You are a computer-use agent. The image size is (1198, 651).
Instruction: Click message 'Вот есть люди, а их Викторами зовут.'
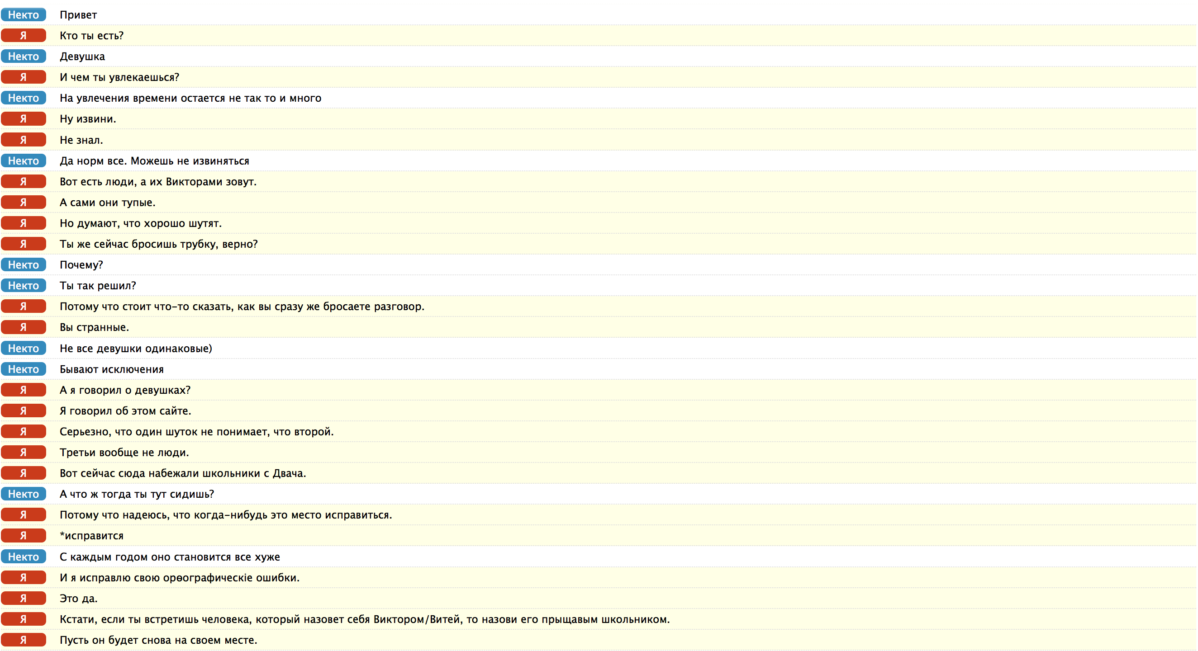pyautogui.click(x=157, y=182)
